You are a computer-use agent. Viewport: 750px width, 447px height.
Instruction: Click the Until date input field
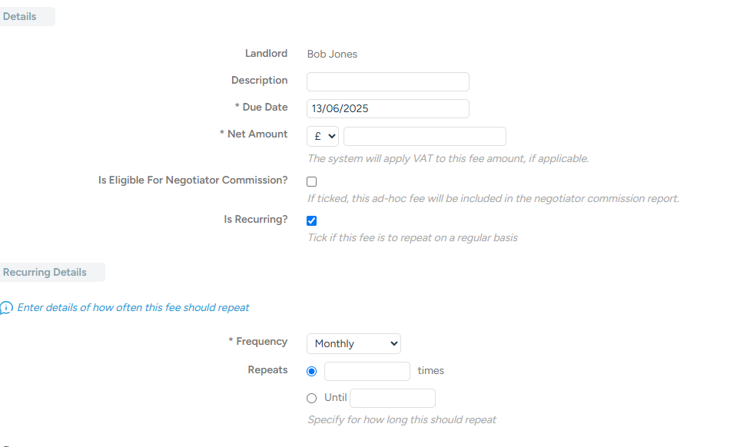click(392, 398)
